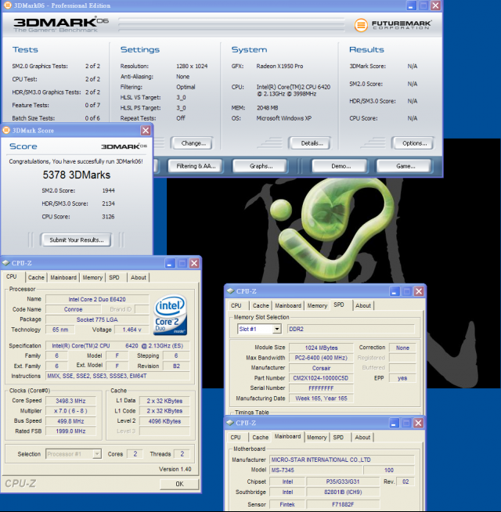
Task: Select SPD tab in CPU-Z processor window
Action: point(114,278)
